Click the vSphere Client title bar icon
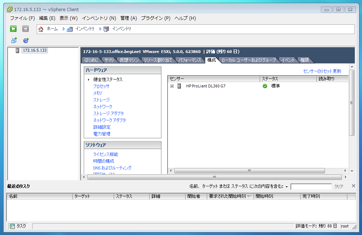Image resolution: width=362 pixels, height=235 pixels. click(x=10, y=9)
